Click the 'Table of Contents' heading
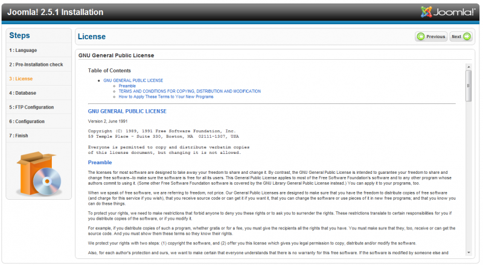Viewport: 483px width, 265px height. click(x=109, y=71)
